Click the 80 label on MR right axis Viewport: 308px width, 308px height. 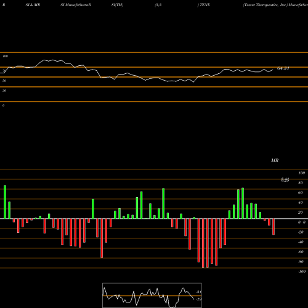pyautogui.click(x=301, y=183)
